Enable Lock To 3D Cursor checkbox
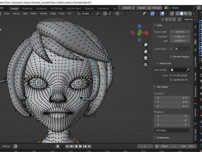The height and width of the screenshot is (152, 202). (171, 75)
